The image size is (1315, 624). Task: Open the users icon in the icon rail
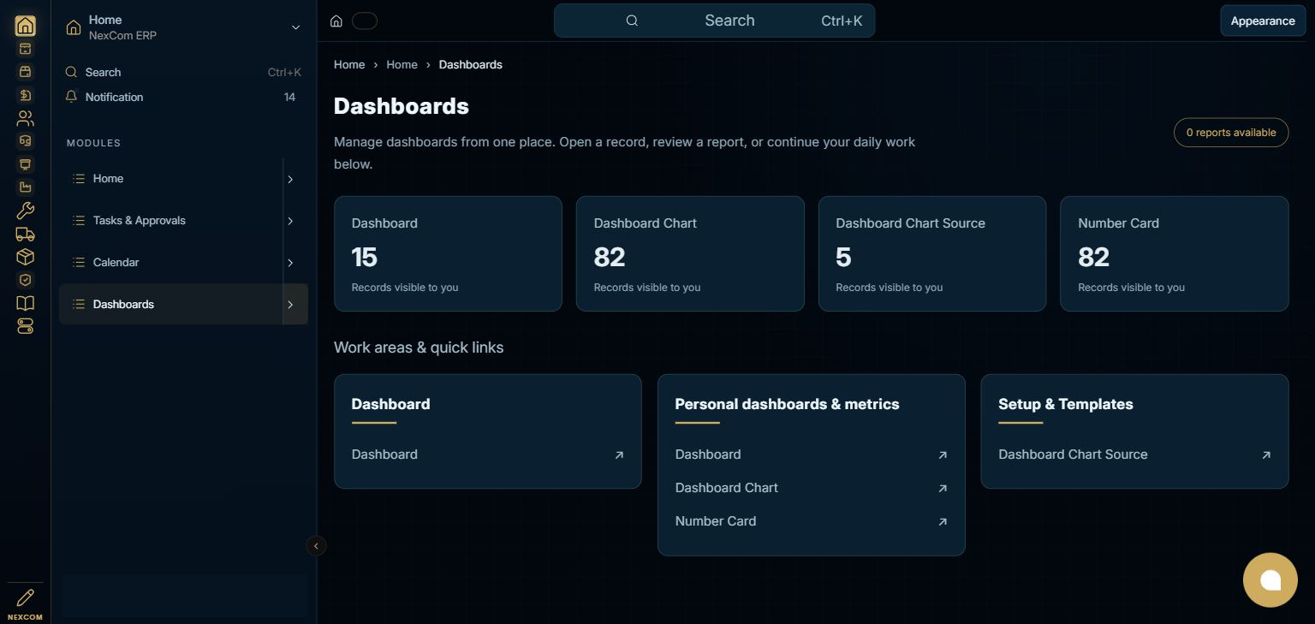tap(26, 118)
